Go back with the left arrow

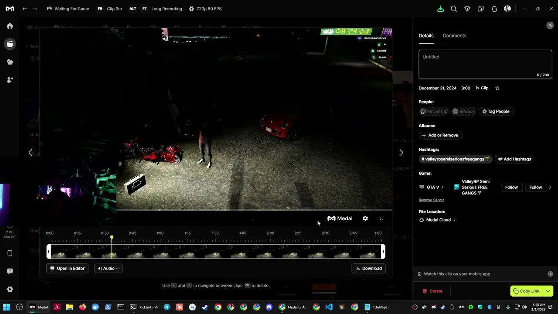point(24,9)
